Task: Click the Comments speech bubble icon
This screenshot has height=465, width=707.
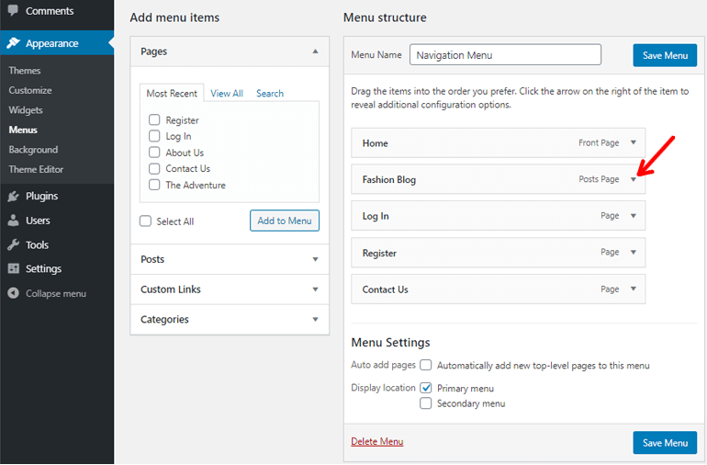Action: coord(13,11)
